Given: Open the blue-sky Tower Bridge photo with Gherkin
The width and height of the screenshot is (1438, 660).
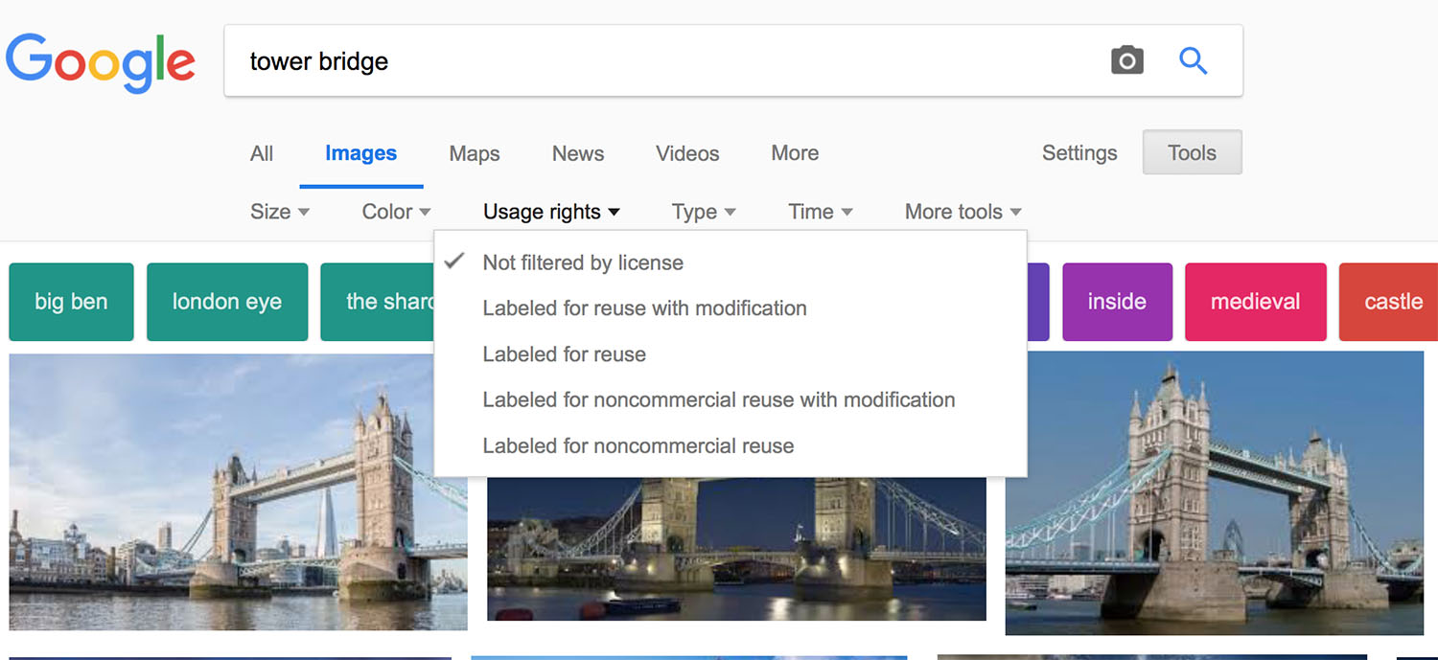Looking at the screenshot, I should pyautogui.click(x=1215, y=492).
